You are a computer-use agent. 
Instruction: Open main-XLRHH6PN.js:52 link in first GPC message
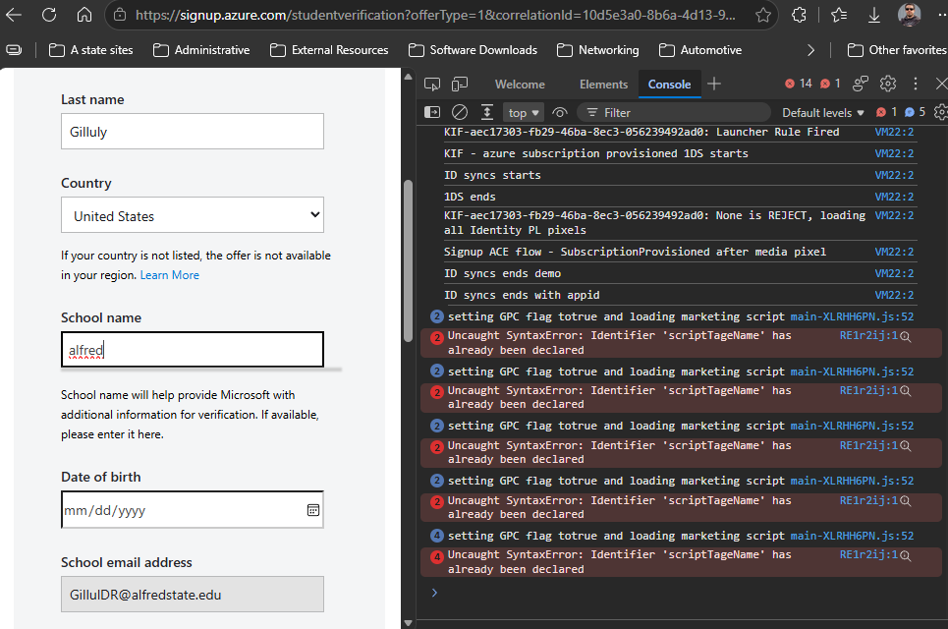tap(852, 316)
